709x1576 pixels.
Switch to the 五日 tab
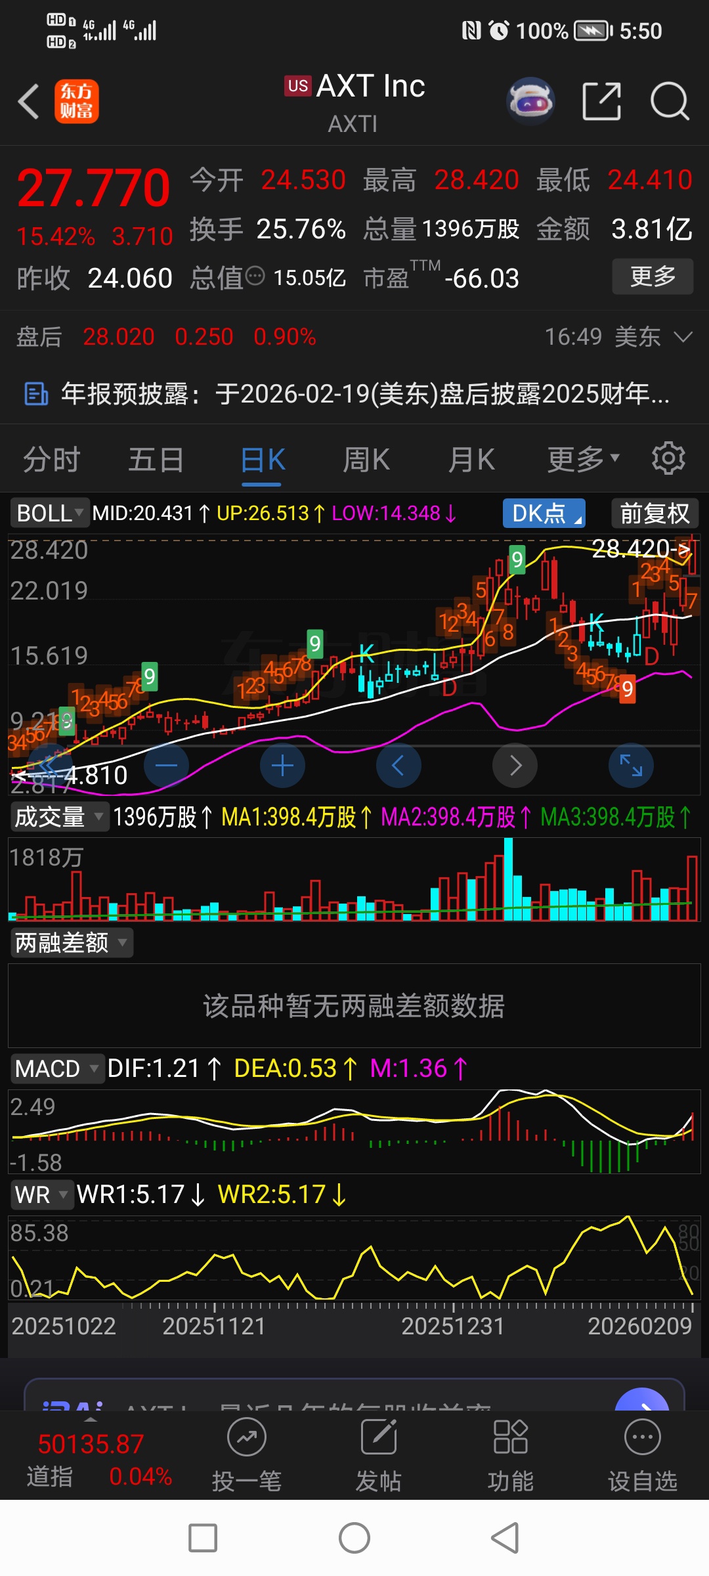(156, 459)
